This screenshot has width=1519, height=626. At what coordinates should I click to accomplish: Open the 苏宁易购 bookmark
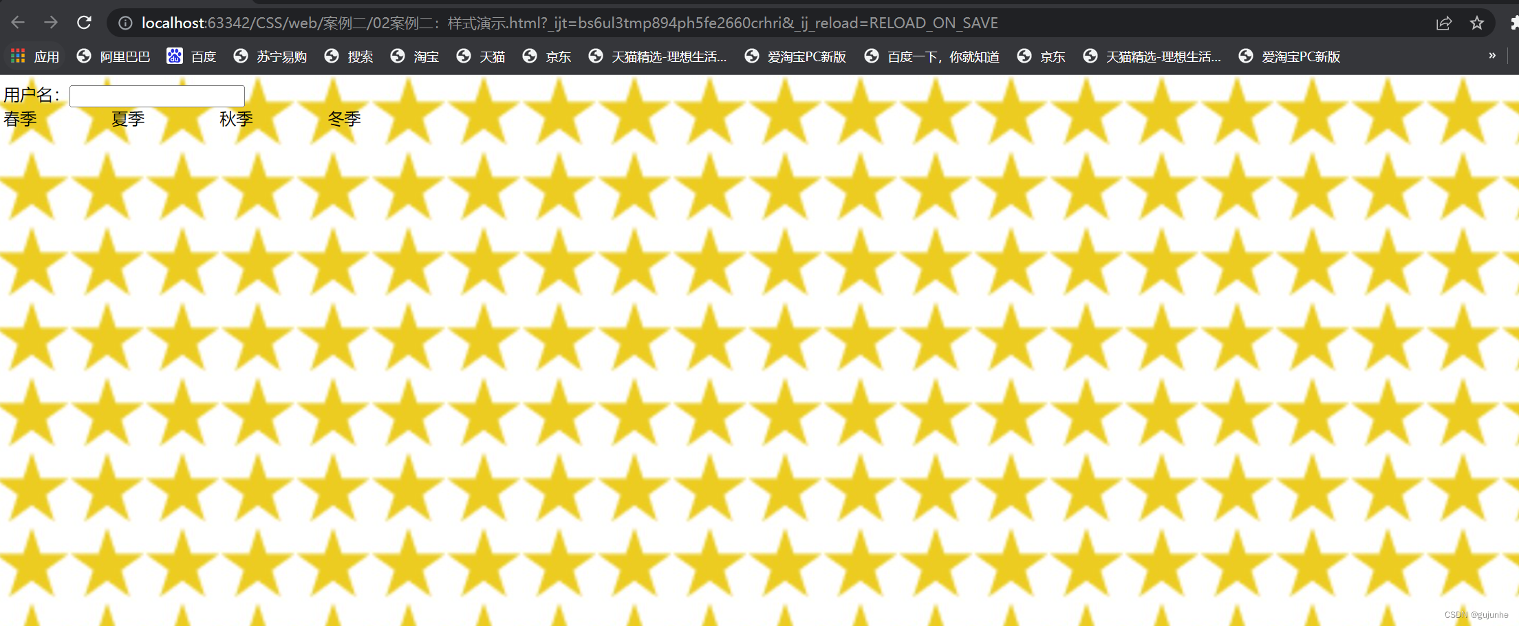(270, 56)
